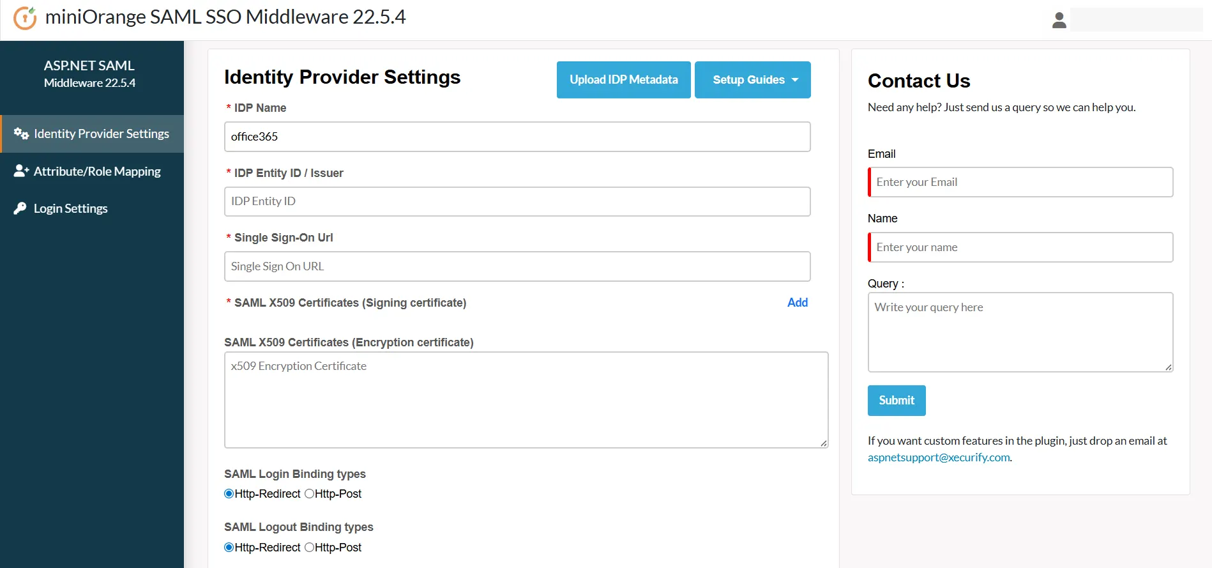1212x568 pixels.
Task: Click the Upload IDP Metadata button
Action: [x=623, y=80]
